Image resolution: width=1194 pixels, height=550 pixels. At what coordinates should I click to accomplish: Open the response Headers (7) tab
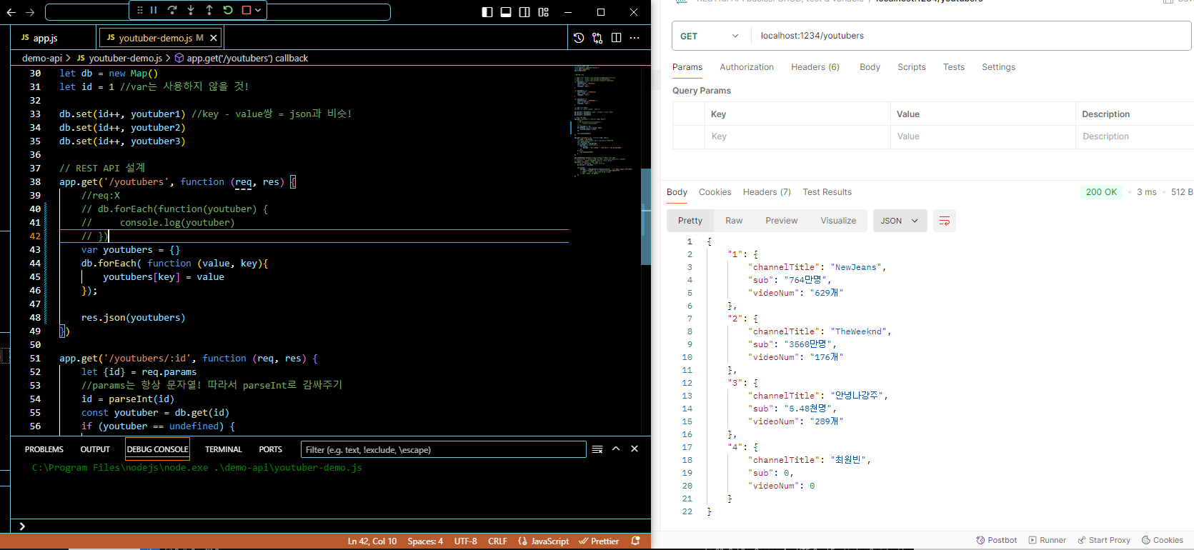pyautogui.click(x=767, y=192)
